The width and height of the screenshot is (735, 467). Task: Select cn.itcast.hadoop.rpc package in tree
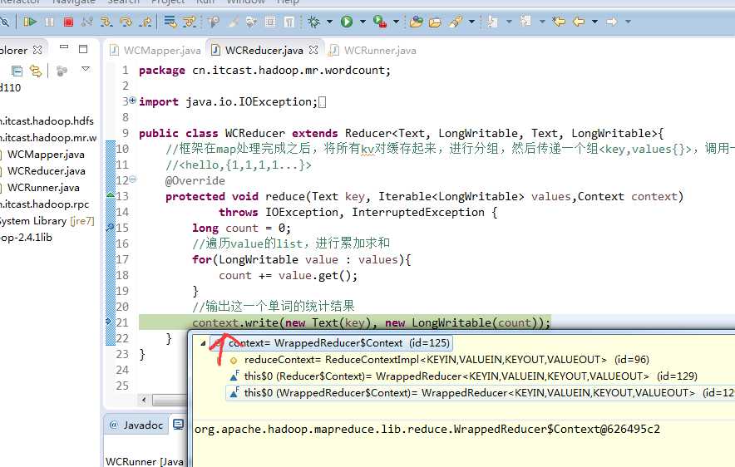(x=44, y=204)
